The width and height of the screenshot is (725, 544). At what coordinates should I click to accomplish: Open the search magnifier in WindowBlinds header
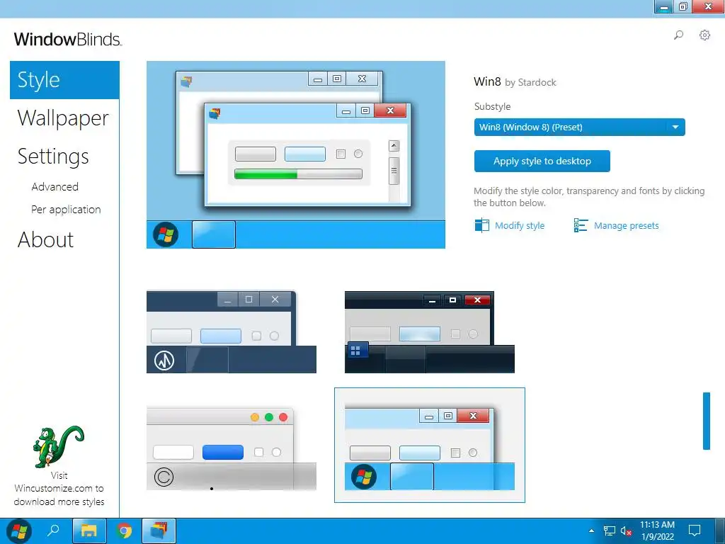tap(678, 35)
